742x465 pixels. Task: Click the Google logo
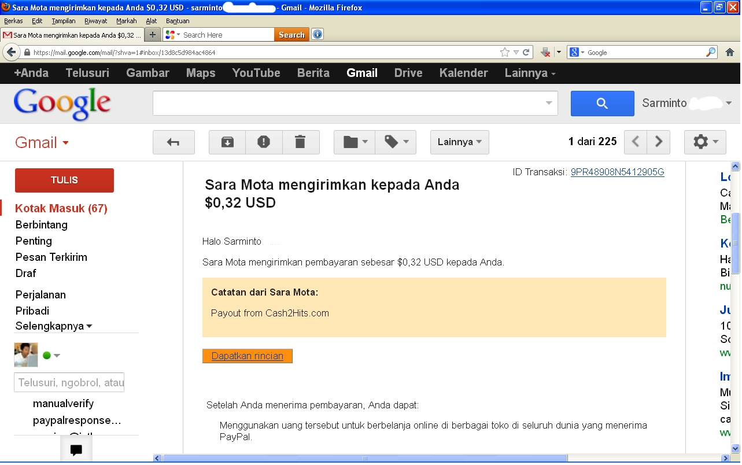(62, 104)
